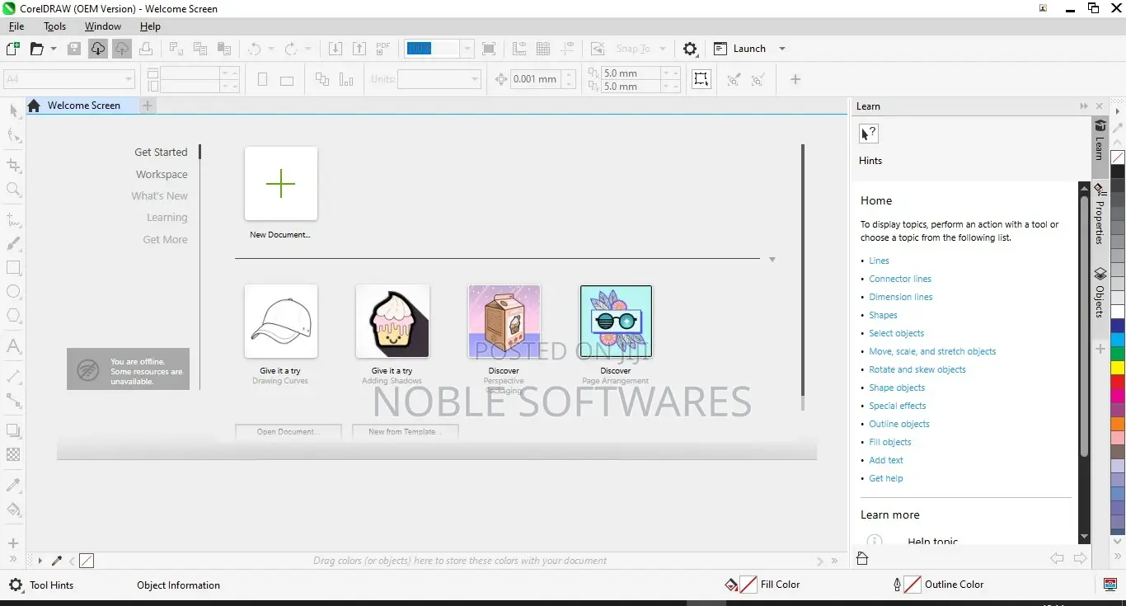Viewport: 1126px width, 606px height.
Task: Click the Redo arrow icon
Action: click(291, 49)
